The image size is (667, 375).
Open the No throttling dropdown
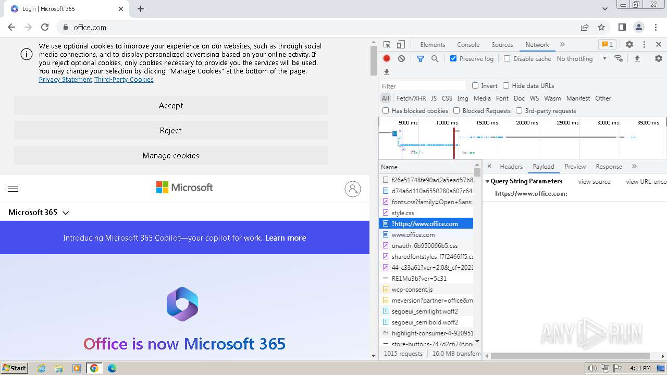click(x=582, y=59)
